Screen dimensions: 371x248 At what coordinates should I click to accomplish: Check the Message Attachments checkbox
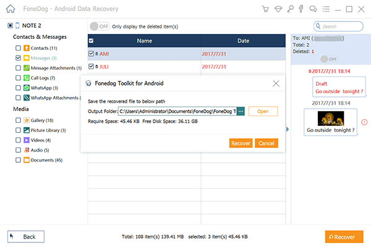coord(18,68)
